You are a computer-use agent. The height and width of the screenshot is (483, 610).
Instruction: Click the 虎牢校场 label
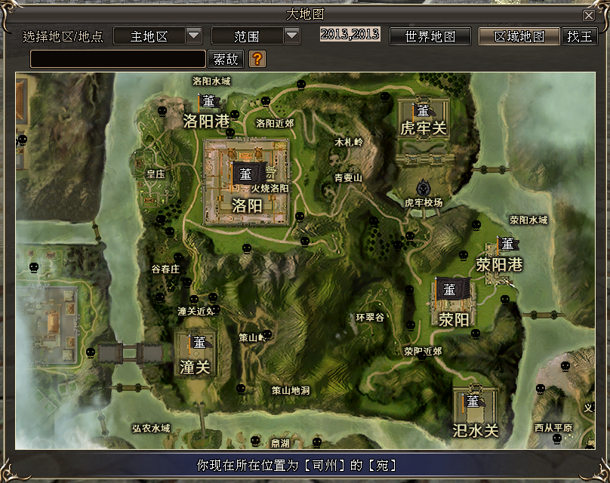(x=424, y=203)
